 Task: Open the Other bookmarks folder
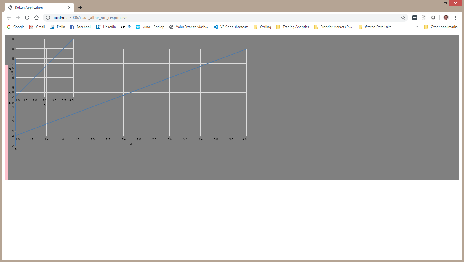tap(441, 27)
